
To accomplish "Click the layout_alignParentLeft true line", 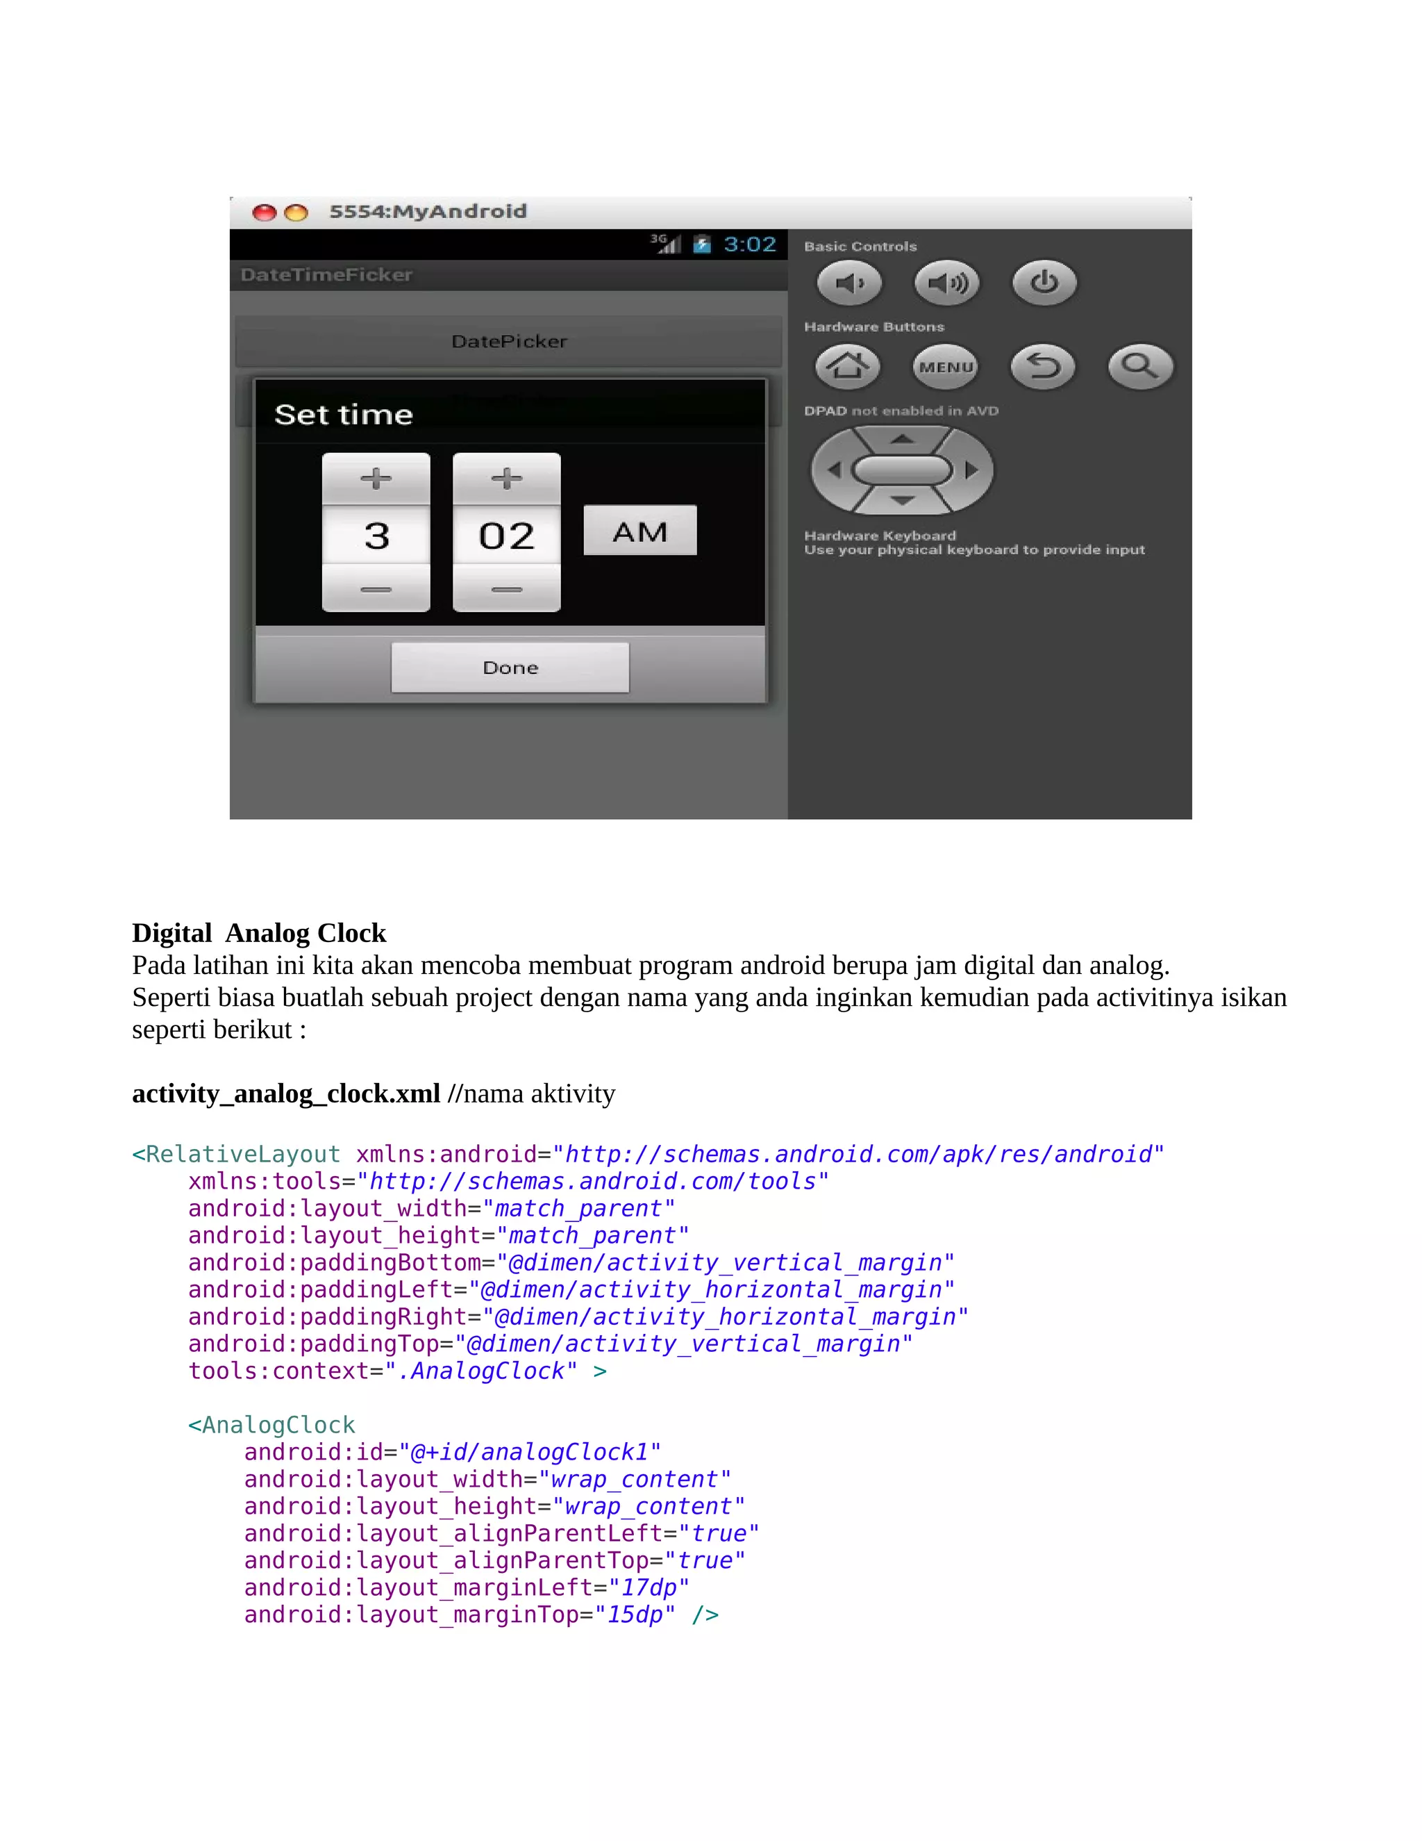I will pos(501,1533).
